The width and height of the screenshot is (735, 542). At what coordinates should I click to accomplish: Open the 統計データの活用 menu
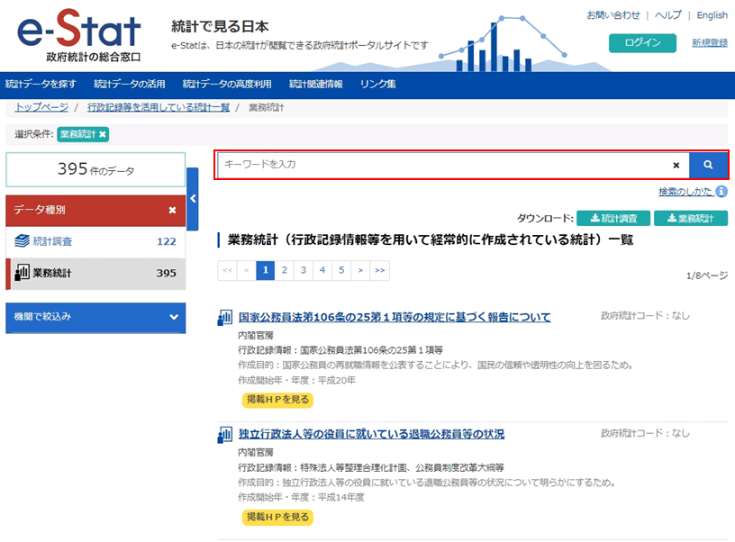point(130,84)
